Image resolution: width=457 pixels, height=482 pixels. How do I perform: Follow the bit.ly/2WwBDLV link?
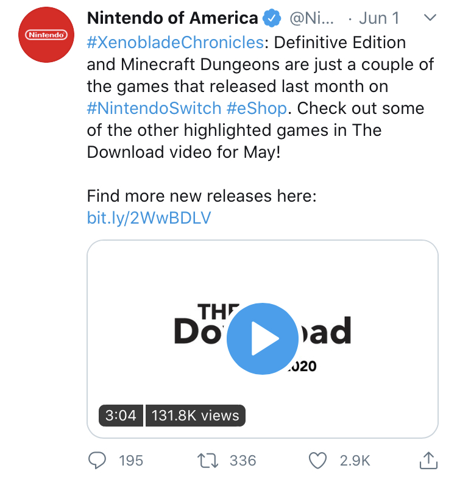click(149, 218)
